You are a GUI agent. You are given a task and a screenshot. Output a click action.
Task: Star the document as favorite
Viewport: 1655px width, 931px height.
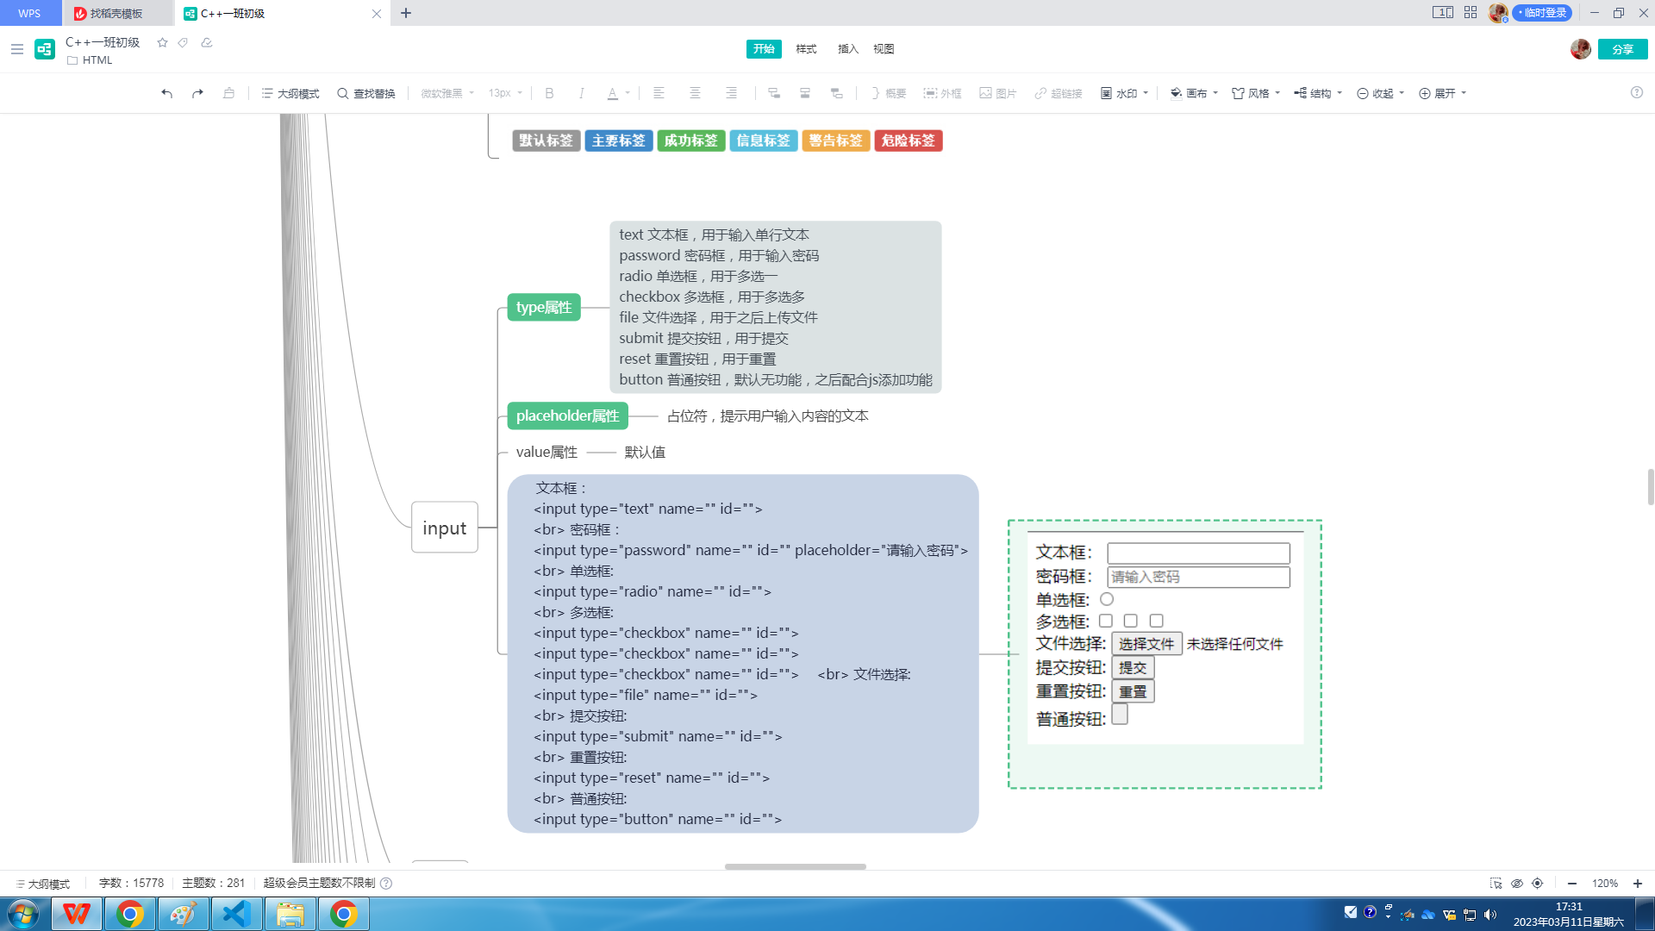pyautogui.click(x=162, y=42)
